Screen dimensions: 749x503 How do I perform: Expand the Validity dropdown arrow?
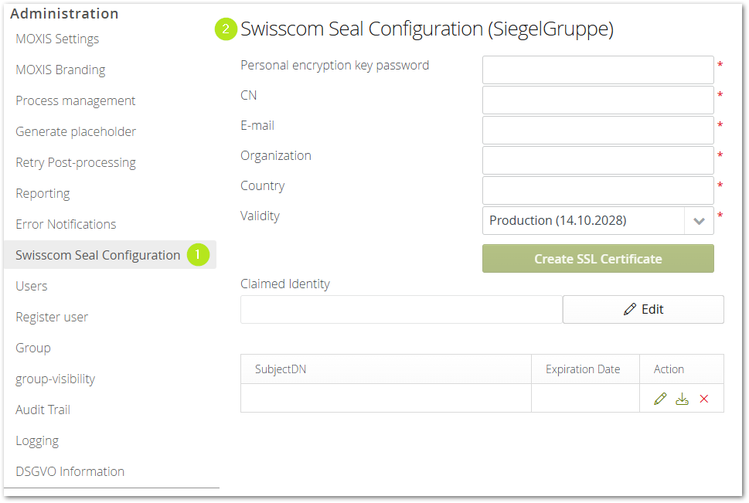(x=699, y=220)
